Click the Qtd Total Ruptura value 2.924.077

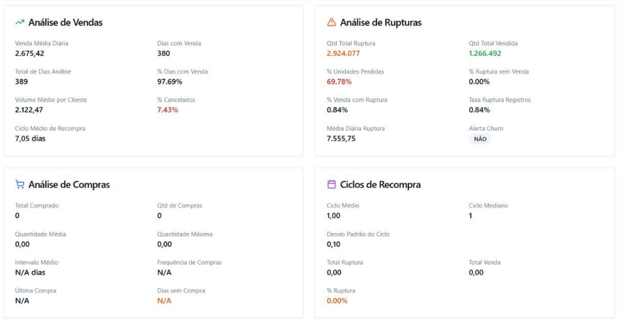[347, 53]
